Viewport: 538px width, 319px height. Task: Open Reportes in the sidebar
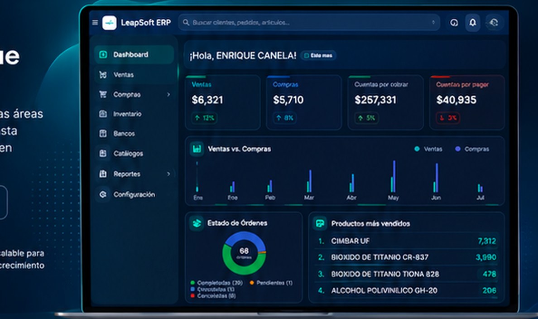[134, 174]
